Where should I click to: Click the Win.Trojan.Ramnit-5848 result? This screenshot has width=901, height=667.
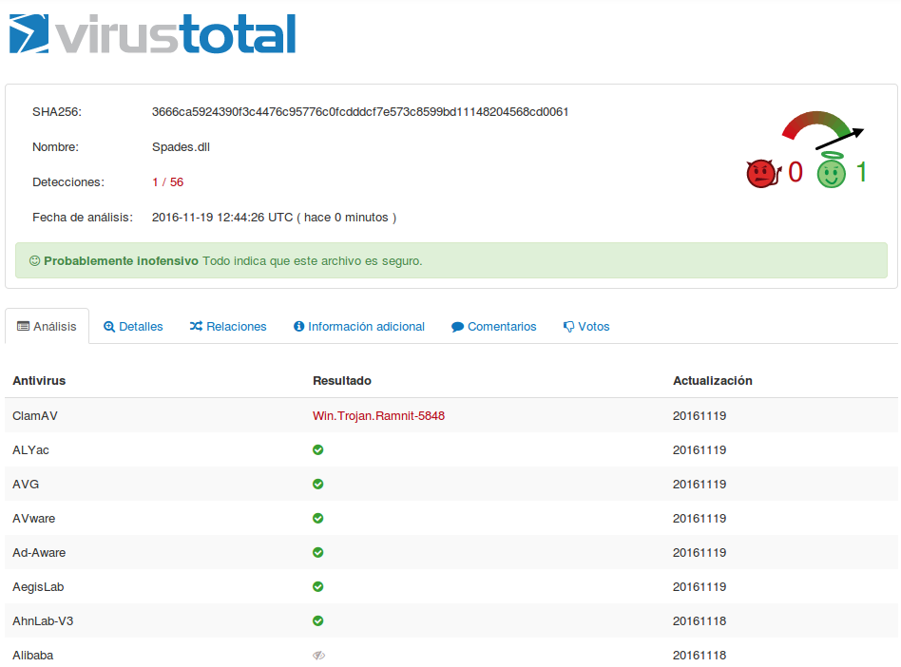(x=378, y=416)
